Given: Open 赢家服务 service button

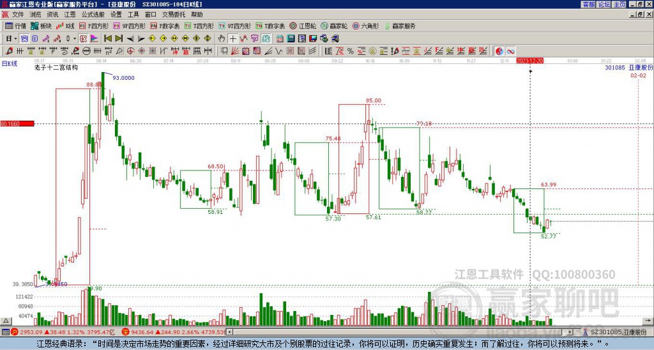Looking at the screenshot, I should [400, 26].
